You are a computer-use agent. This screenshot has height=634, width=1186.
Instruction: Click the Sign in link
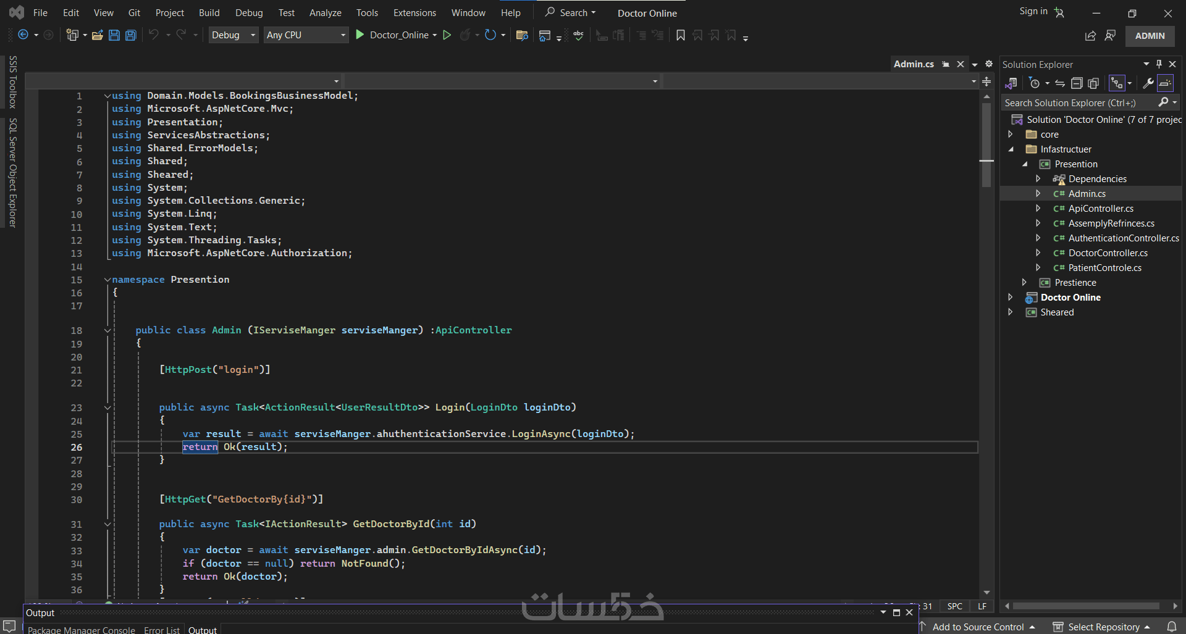click(x=1033, y=11)
